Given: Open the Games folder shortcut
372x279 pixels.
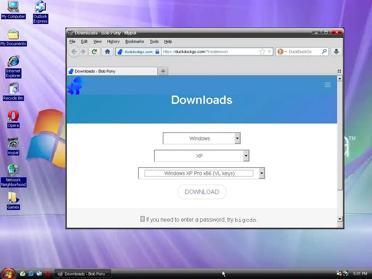Looking at the screenshot, I should (13, 201).
